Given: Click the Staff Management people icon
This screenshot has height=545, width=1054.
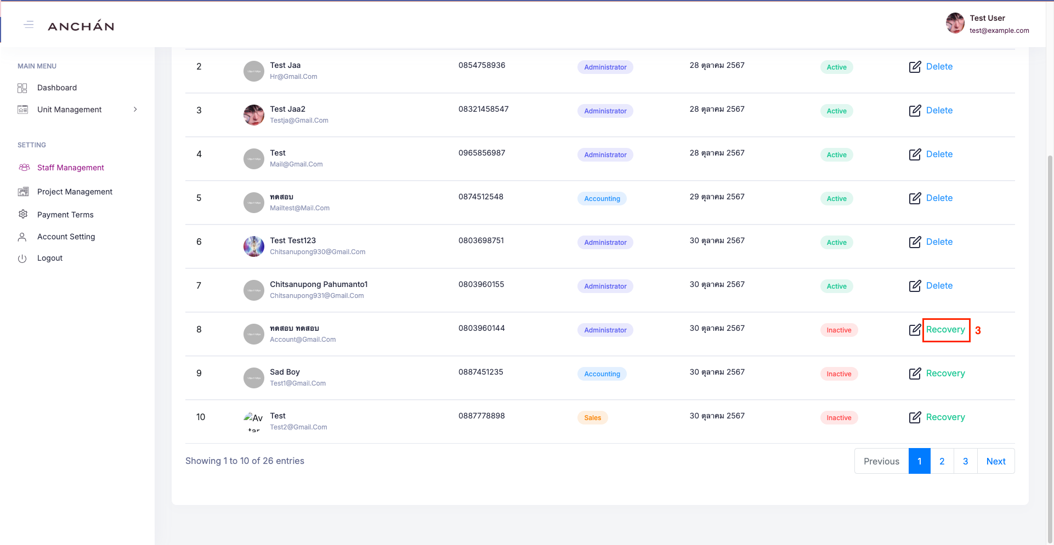Looking at the screenshot, I should (x=24, y=168).
